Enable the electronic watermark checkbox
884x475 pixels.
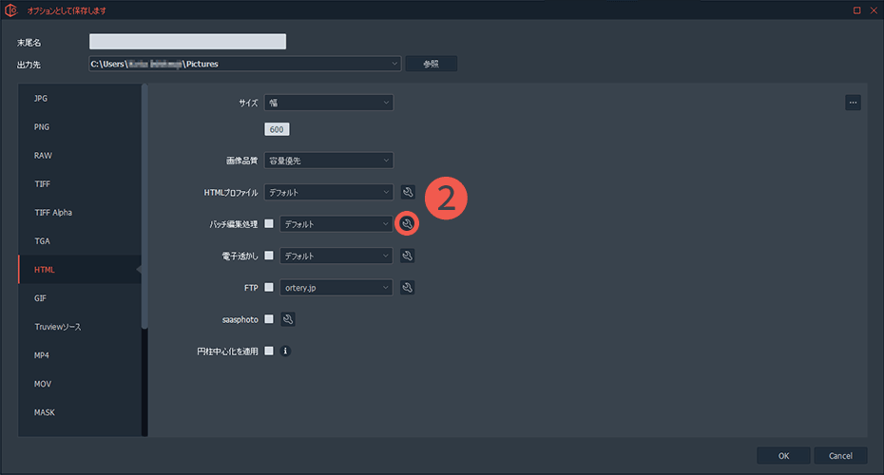269,256
